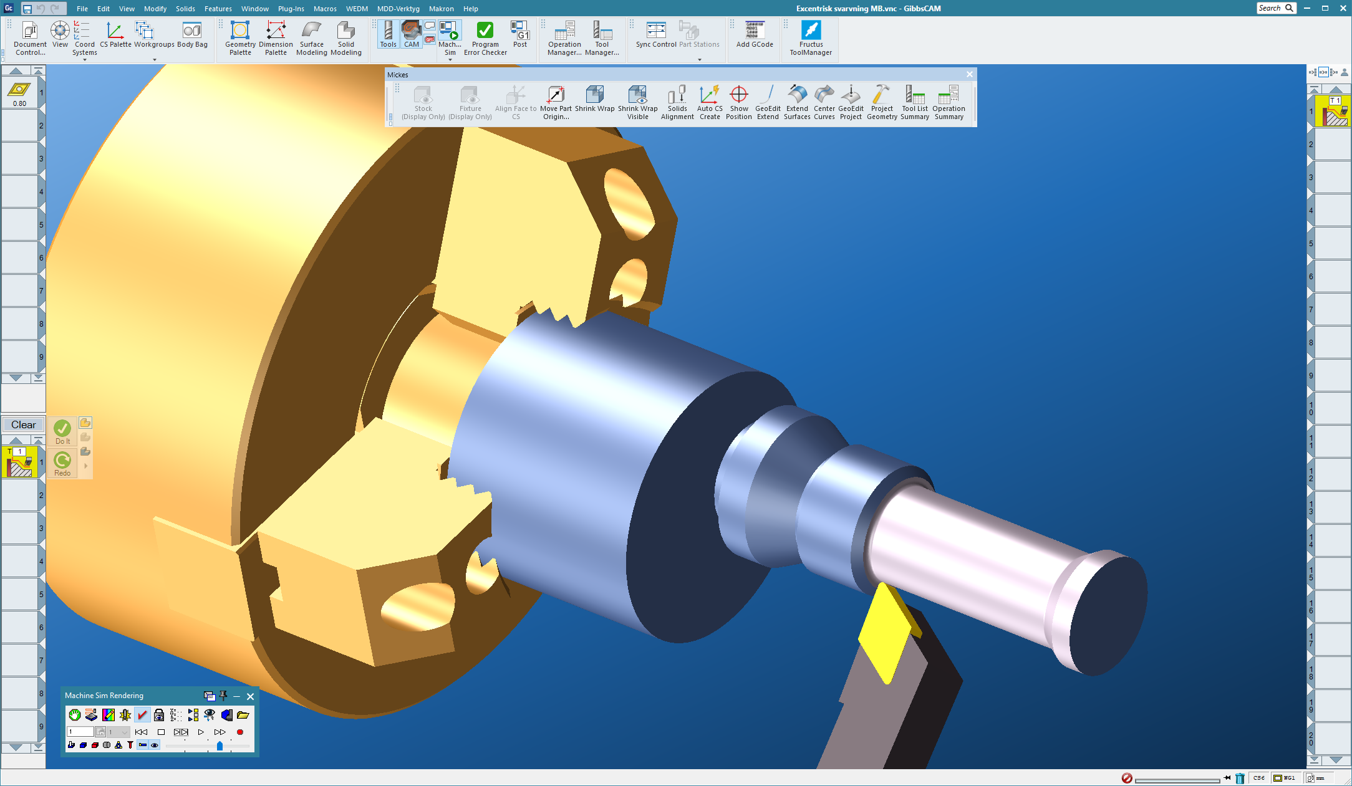Open the Dimension Palette

tap(276, 39)
